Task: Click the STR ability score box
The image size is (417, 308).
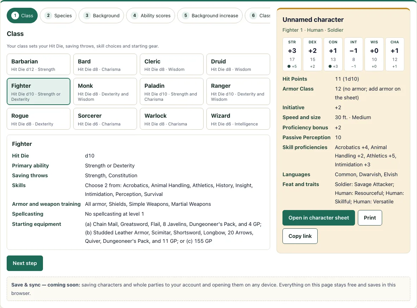Action: tap(292, 54)
